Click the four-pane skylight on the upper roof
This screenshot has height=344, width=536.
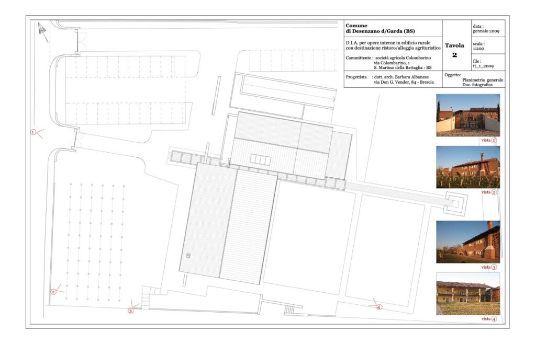(x=261, y=159)
